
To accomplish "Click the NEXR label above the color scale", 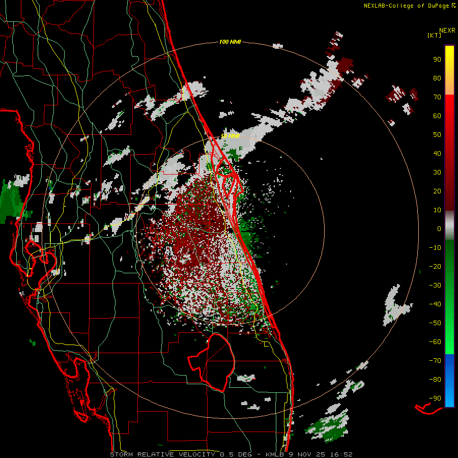I will 447,31.
